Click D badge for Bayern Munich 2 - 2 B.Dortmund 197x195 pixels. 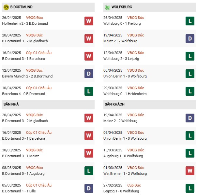[89, 74]
